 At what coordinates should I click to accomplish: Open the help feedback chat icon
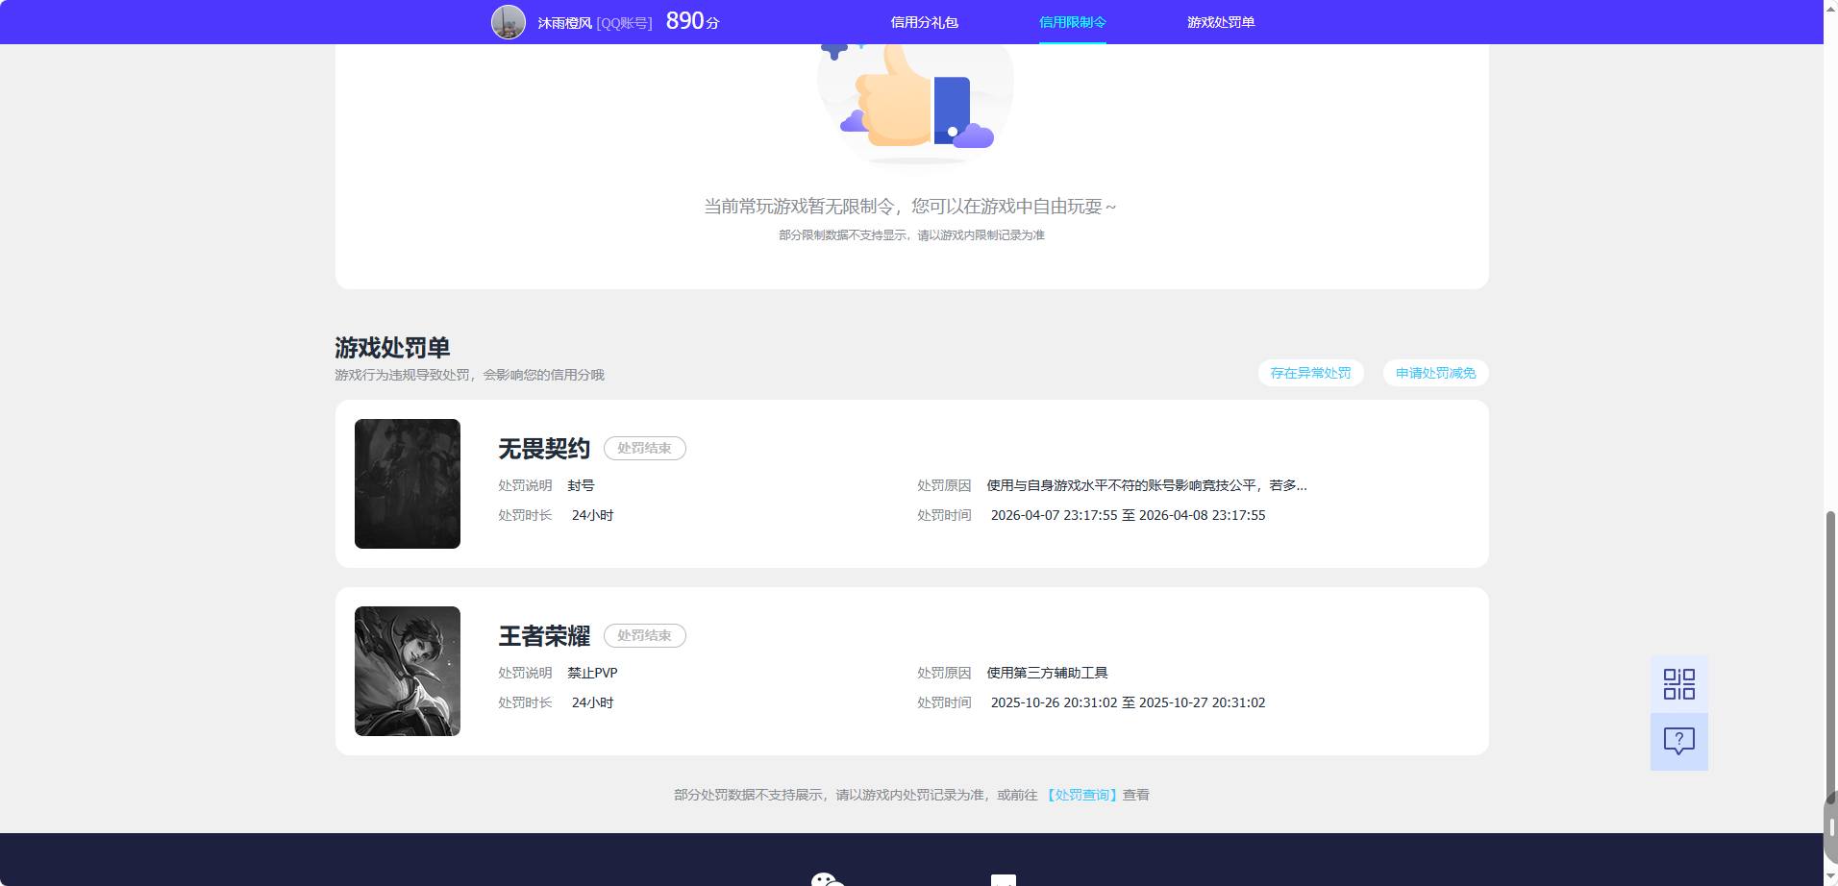[1678, 741]
